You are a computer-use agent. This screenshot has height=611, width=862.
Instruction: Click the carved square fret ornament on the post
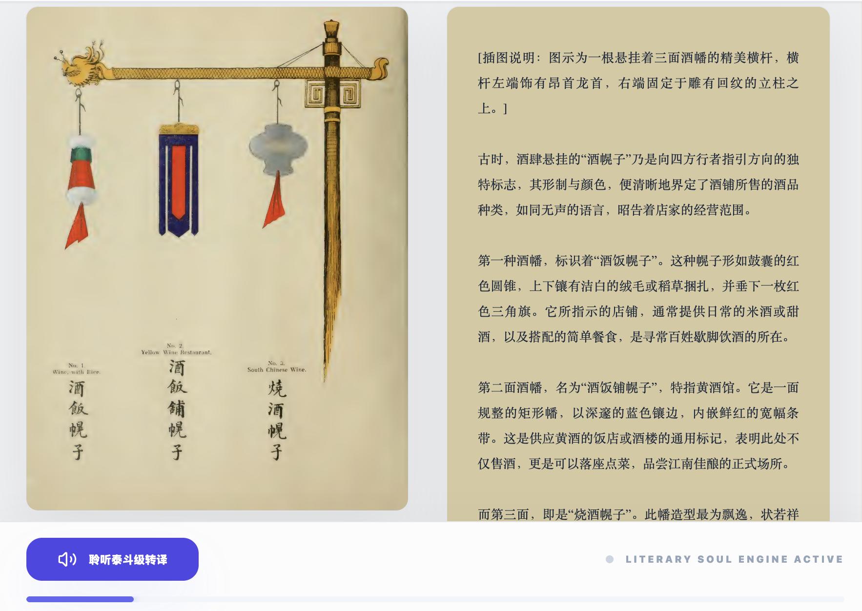click(x=333, y=94)
